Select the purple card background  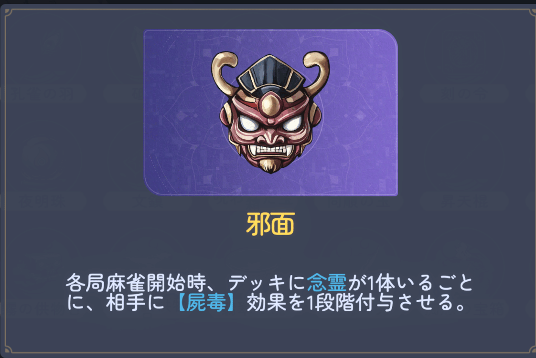271,113
